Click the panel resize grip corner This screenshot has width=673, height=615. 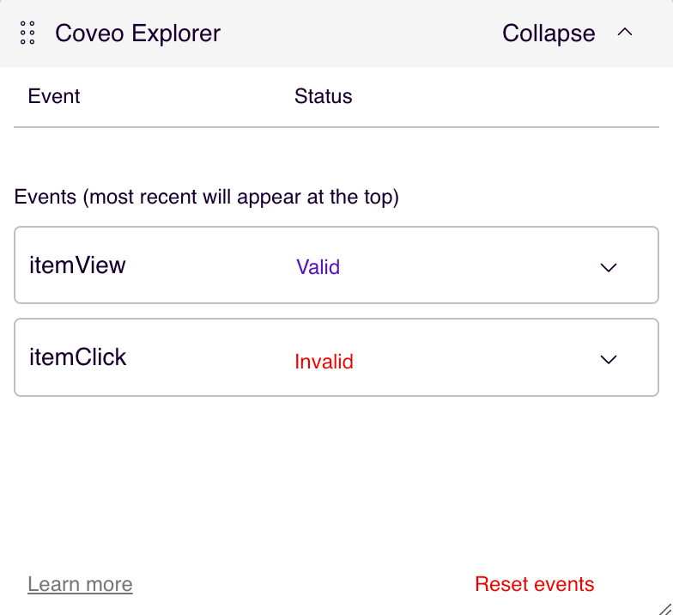(x=664, y=607)
